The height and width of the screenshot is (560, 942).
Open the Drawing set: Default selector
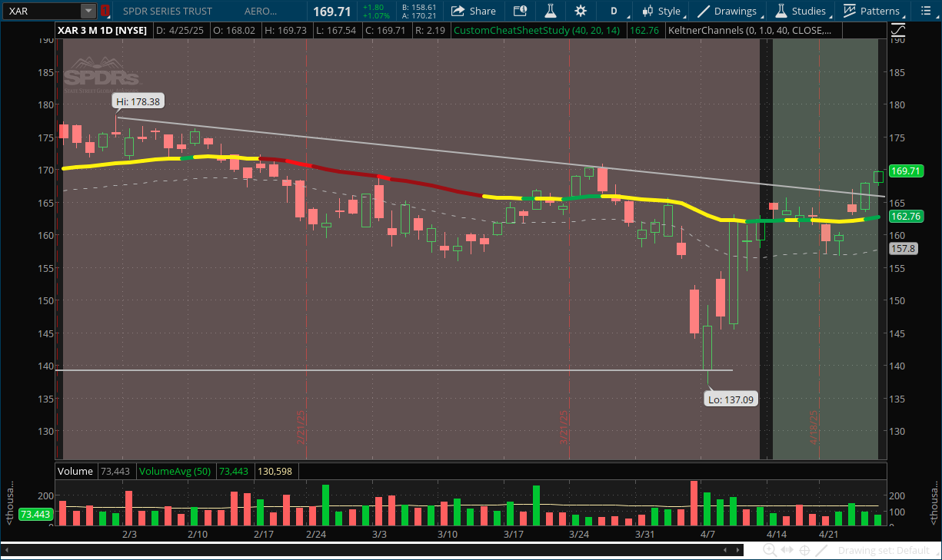click(884, 550)
